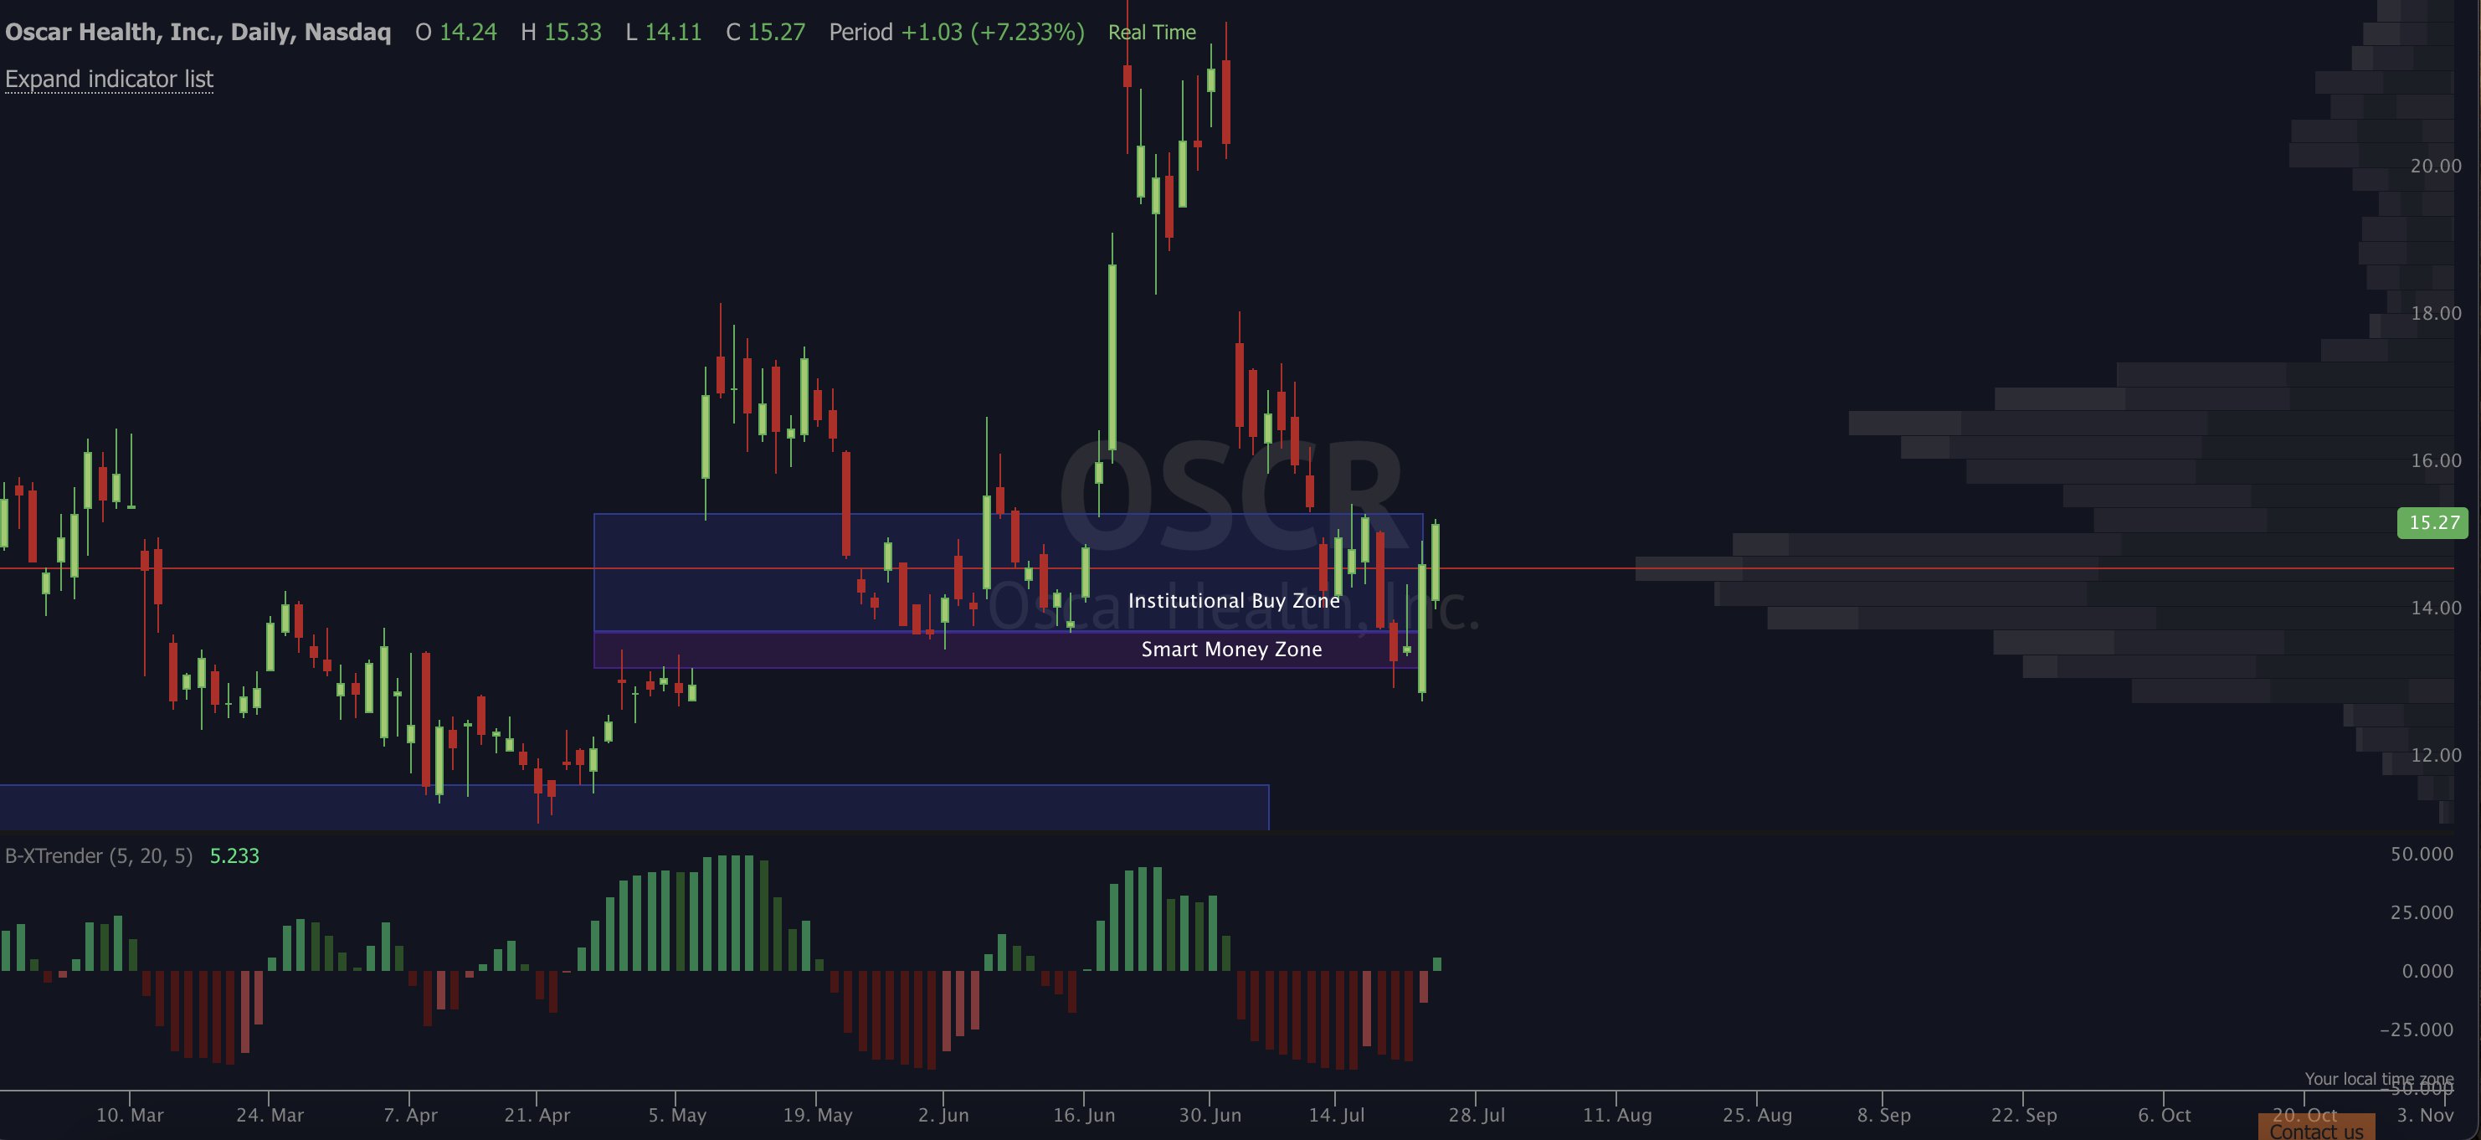Click the 14.00 price axis label

click(x=2436, y=608)
